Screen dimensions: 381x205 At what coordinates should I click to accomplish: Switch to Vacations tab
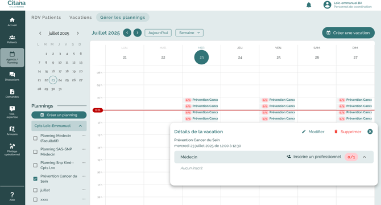coord(80,17)
